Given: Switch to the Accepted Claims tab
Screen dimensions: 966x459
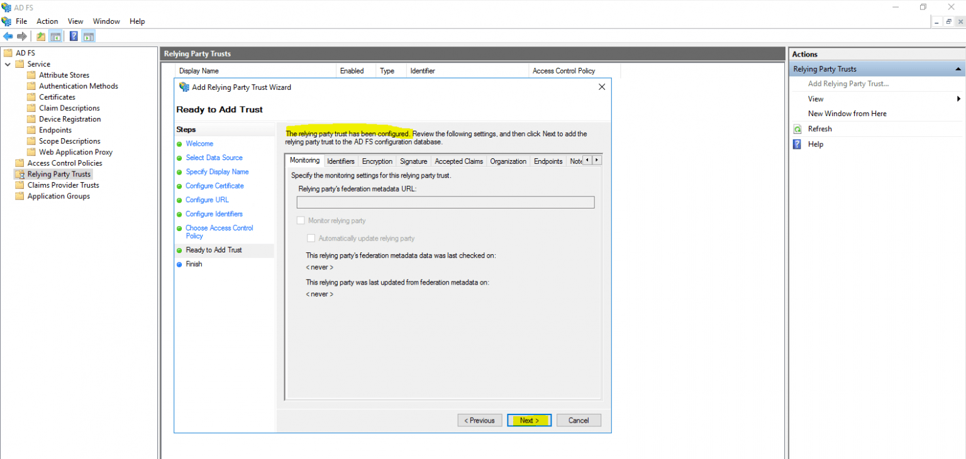Looking at the screenshot, I should click(x=458, y=161).
